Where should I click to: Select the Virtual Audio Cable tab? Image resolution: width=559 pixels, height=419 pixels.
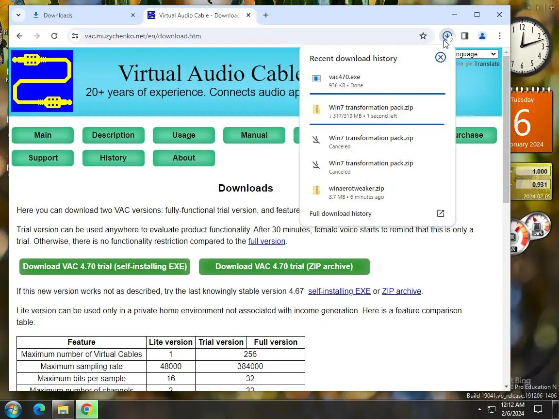click(x=199, y=15)
